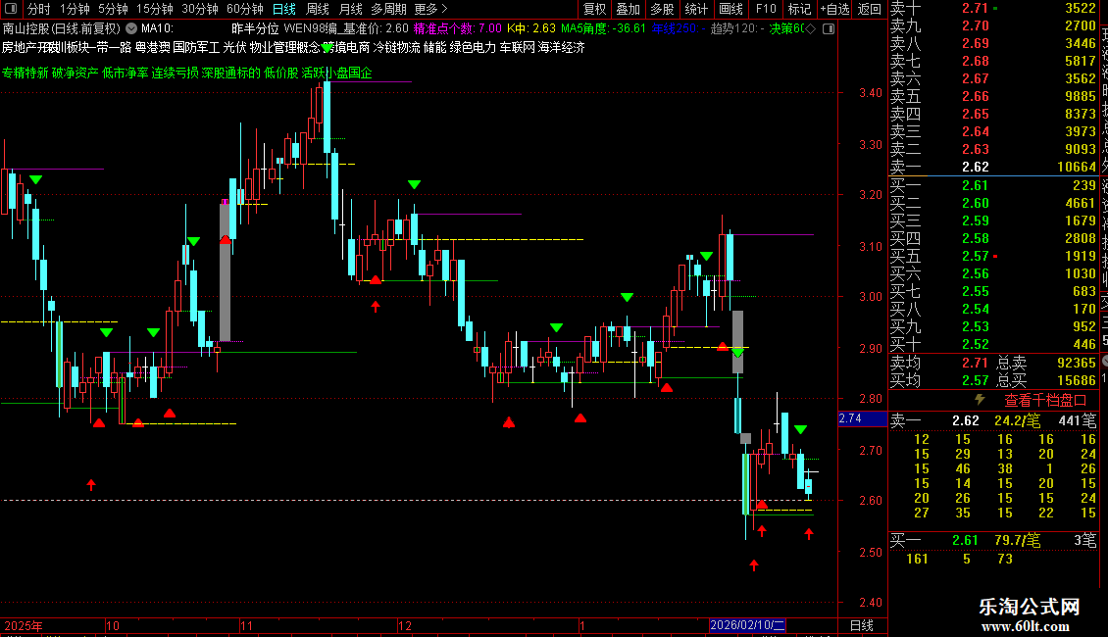Select the 卖五 2.66 order row
Screen dimensions: 1108x637
(993, 96)
